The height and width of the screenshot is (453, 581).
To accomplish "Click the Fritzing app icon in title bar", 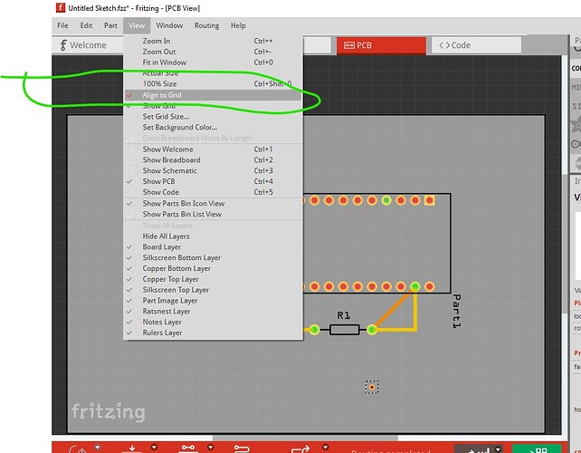I will coord(60,7).
